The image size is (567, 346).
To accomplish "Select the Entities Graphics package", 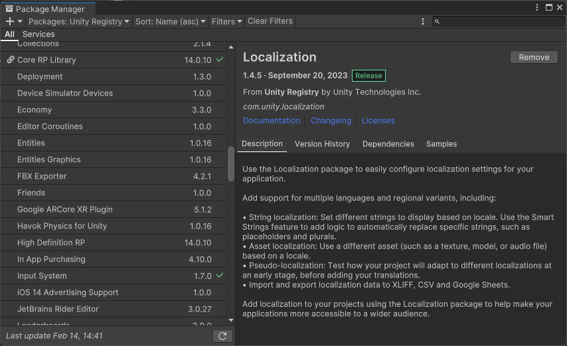I will tap(114, 160).
